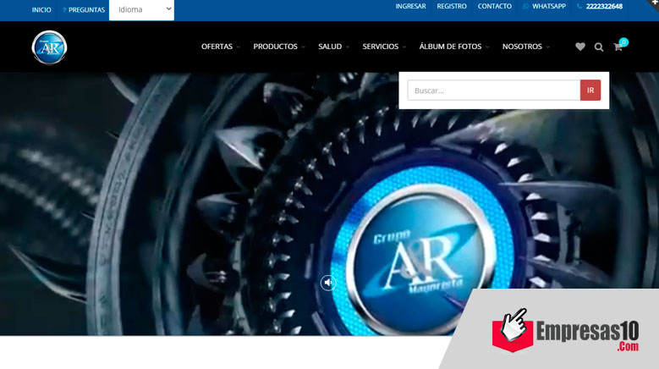Expand the SERVICIOS menu
The height and width of the screenshot is (369, 659).
384,47
